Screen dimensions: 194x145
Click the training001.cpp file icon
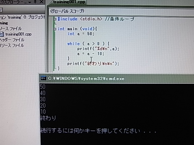tap(2, 34)
